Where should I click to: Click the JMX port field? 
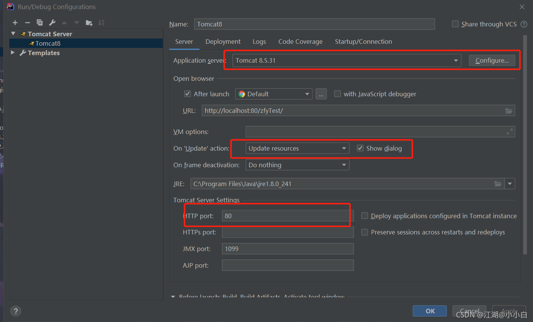point(288,249)
